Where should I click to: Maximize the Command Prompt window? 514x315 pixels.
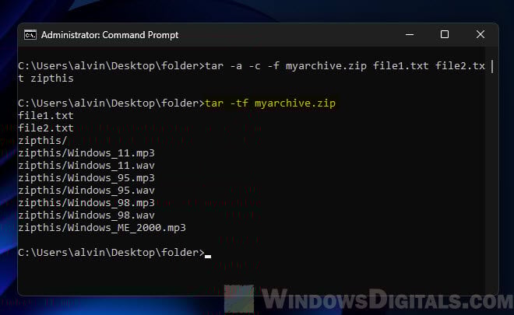445,34
